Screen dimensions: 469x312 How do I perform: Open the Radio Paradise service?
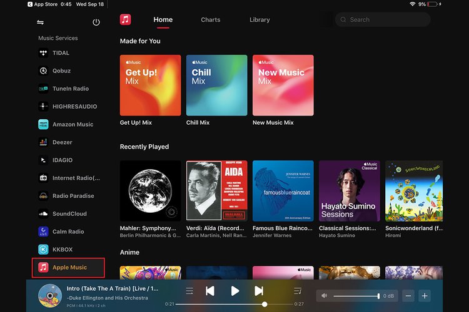(73, 196)
